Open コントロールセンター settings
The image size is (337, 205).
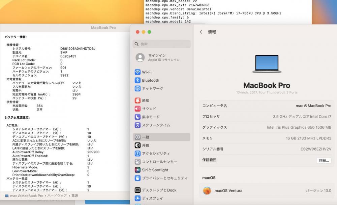[161, 161]
